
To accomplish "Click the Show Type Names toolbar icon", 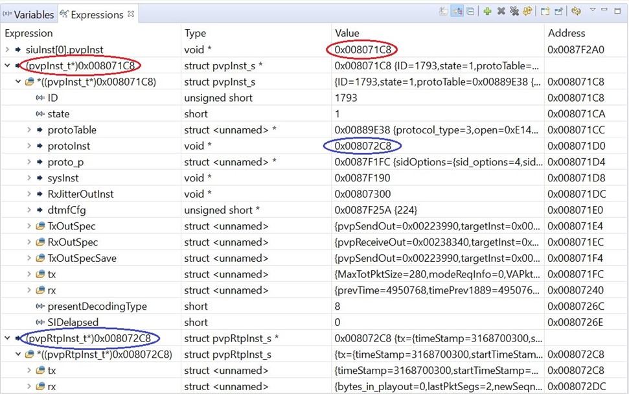I will [x=443, y=11].
